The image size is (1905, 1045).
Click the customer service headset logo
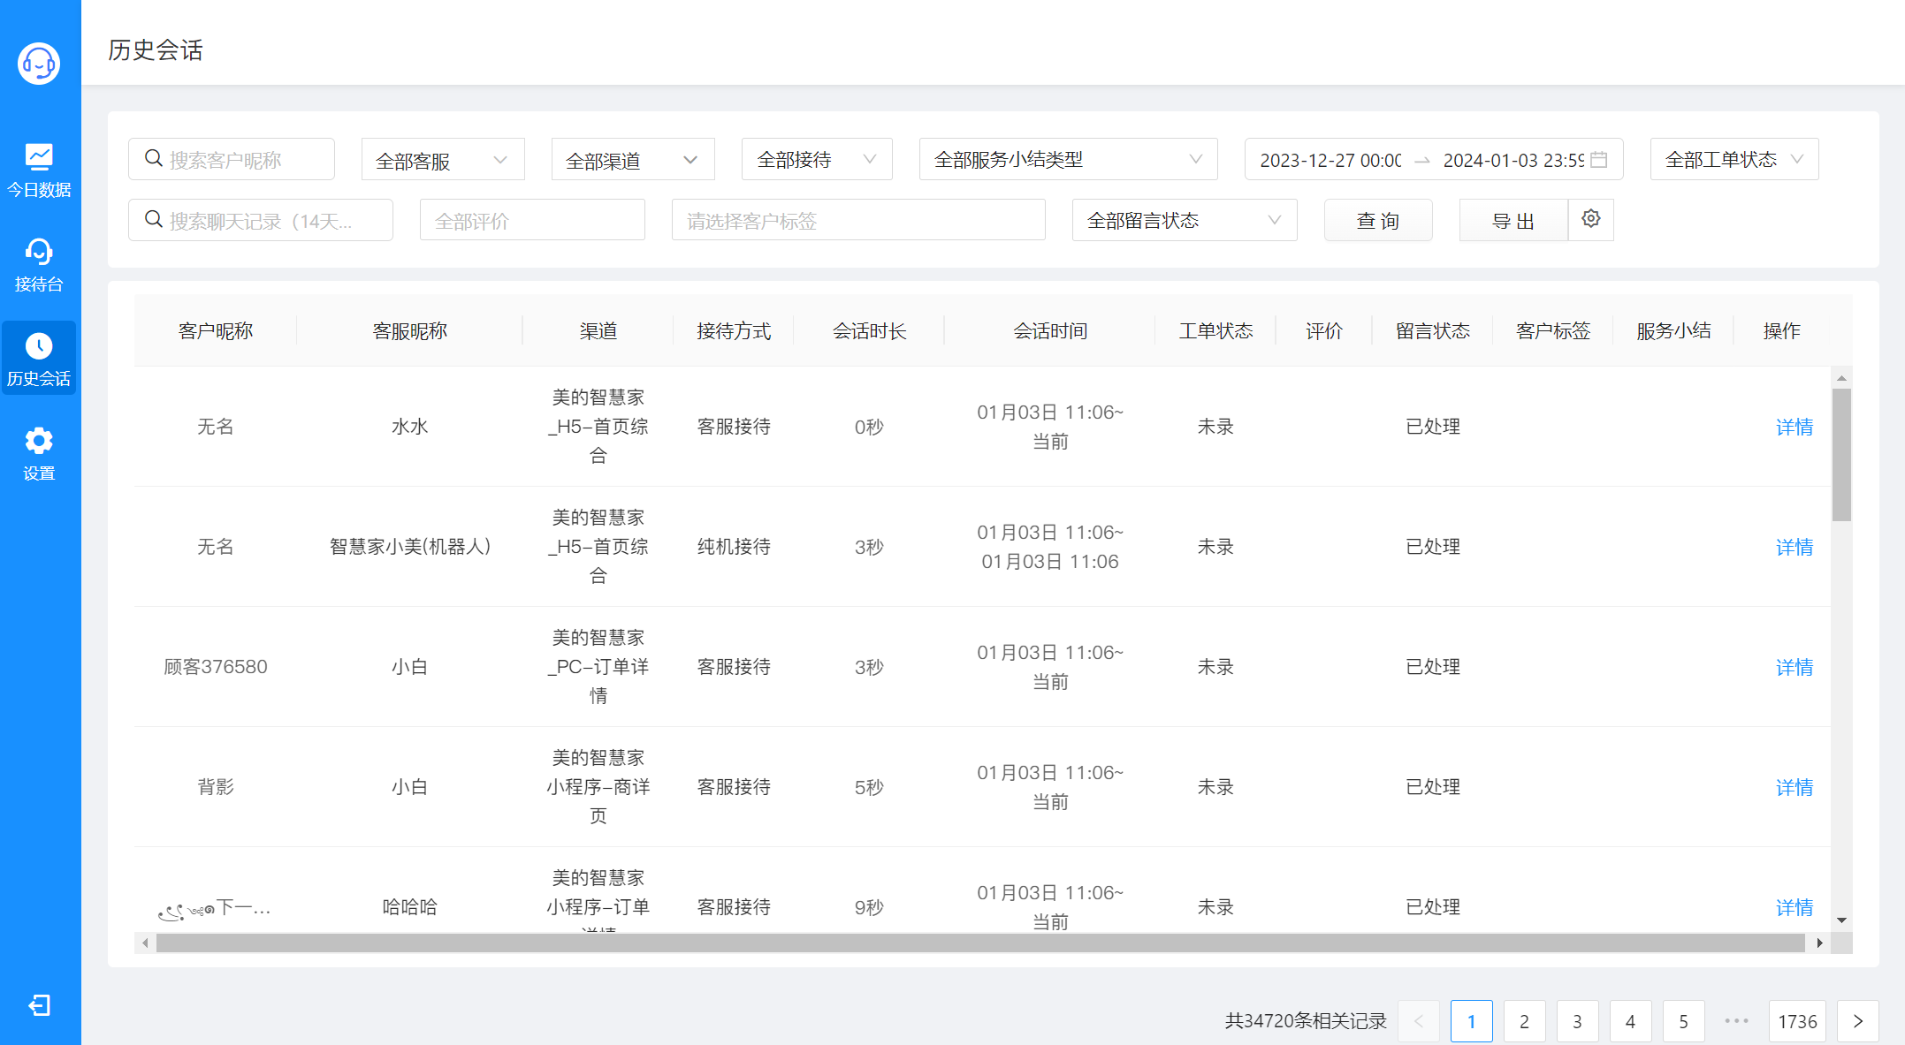pos(39,64)
